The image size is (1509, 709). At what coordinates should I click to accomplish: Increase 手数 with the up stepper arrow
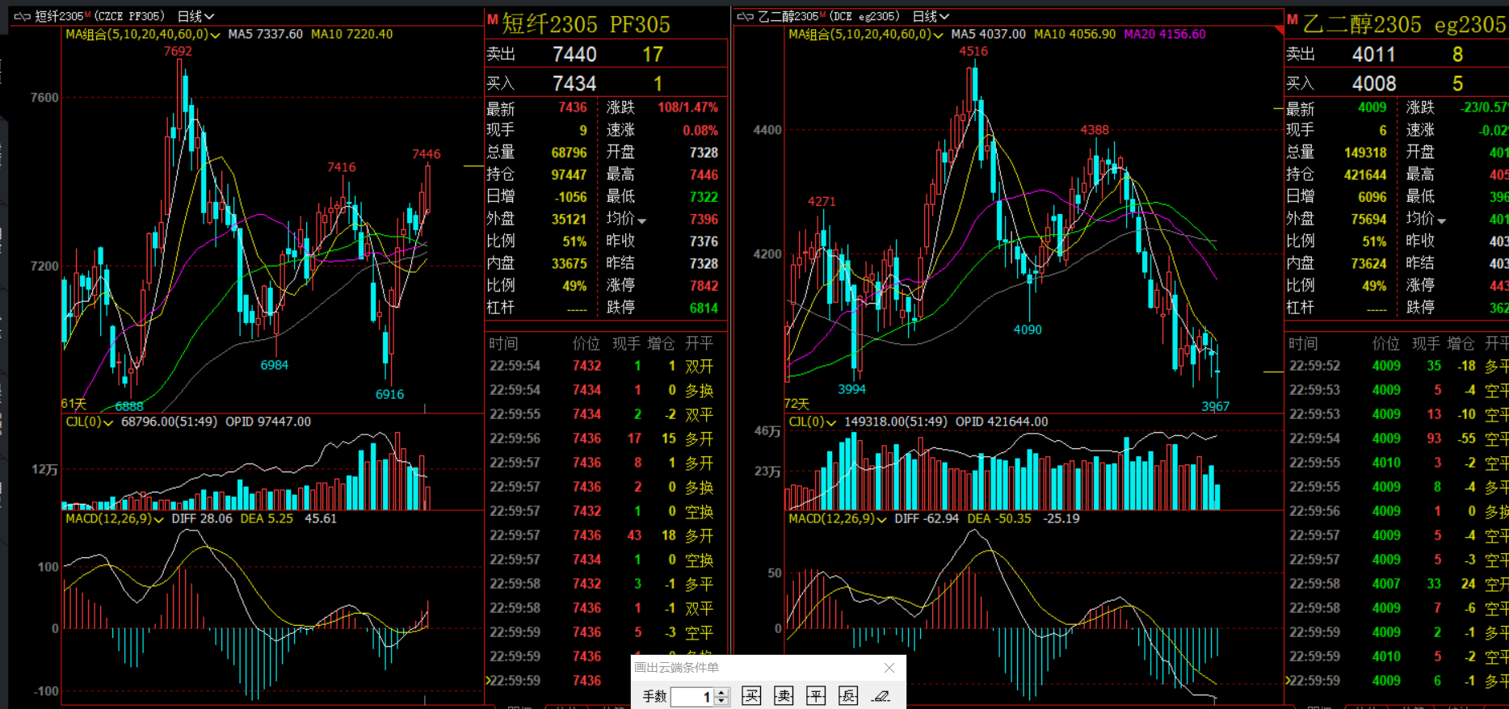click(722, 692)
